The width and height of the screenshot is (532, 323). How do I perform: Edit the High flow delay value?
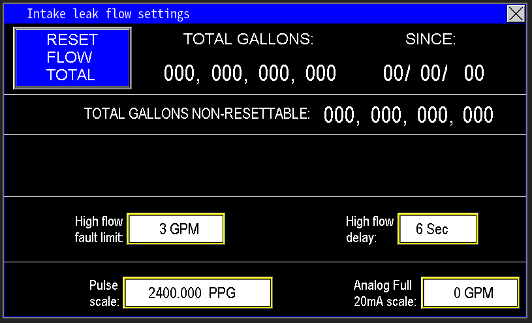(x=437, y=229)
